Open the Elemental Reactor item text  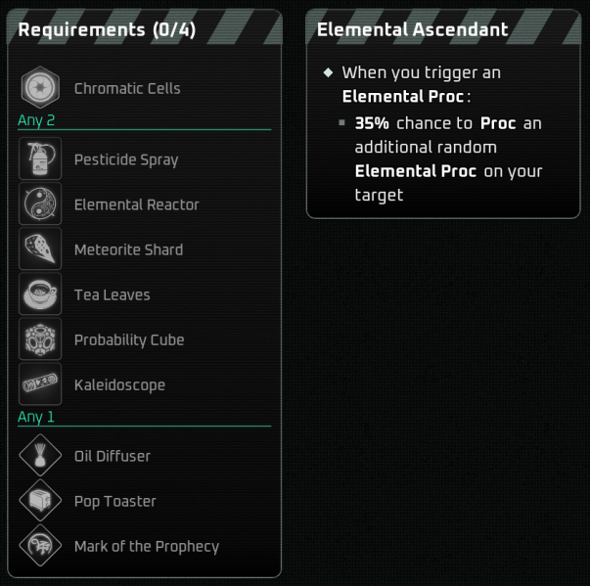point(136,204)
